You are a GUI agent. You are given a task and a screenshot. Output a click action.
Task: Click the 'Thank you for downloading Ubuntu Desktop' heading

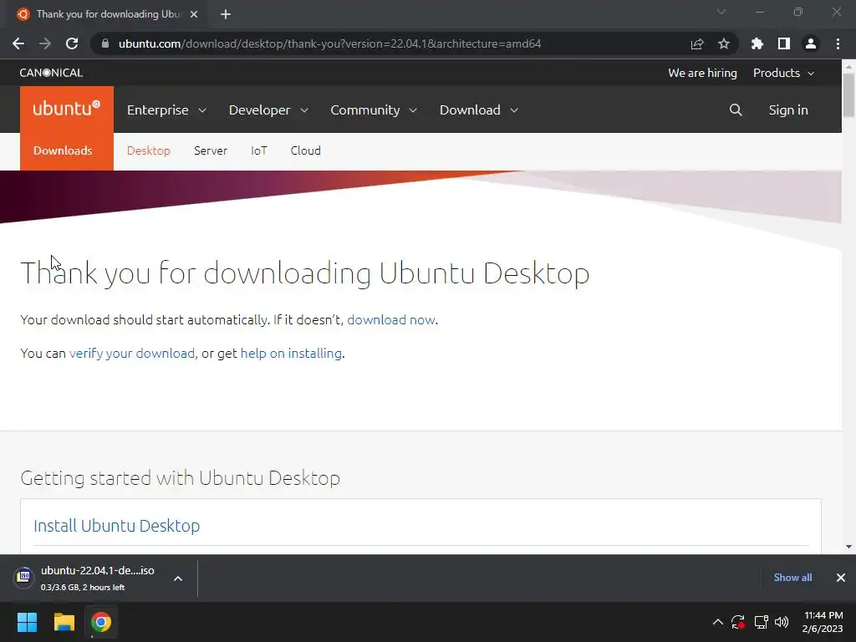pos(305,273)
